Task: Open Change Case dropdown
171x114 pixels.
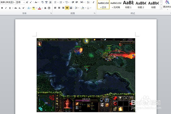Action: 36,2
